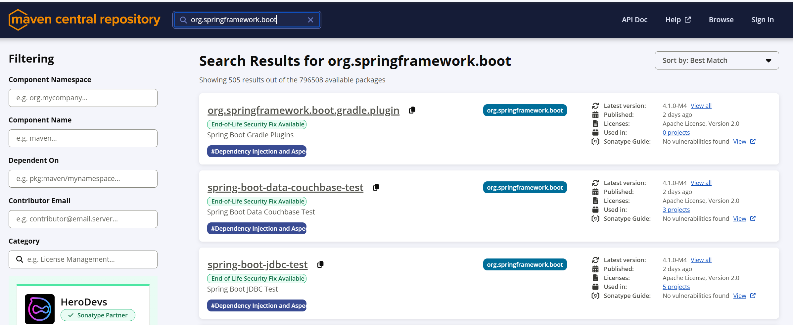
Task: Clear the search box with the X icon
Action: pos(310,20)
